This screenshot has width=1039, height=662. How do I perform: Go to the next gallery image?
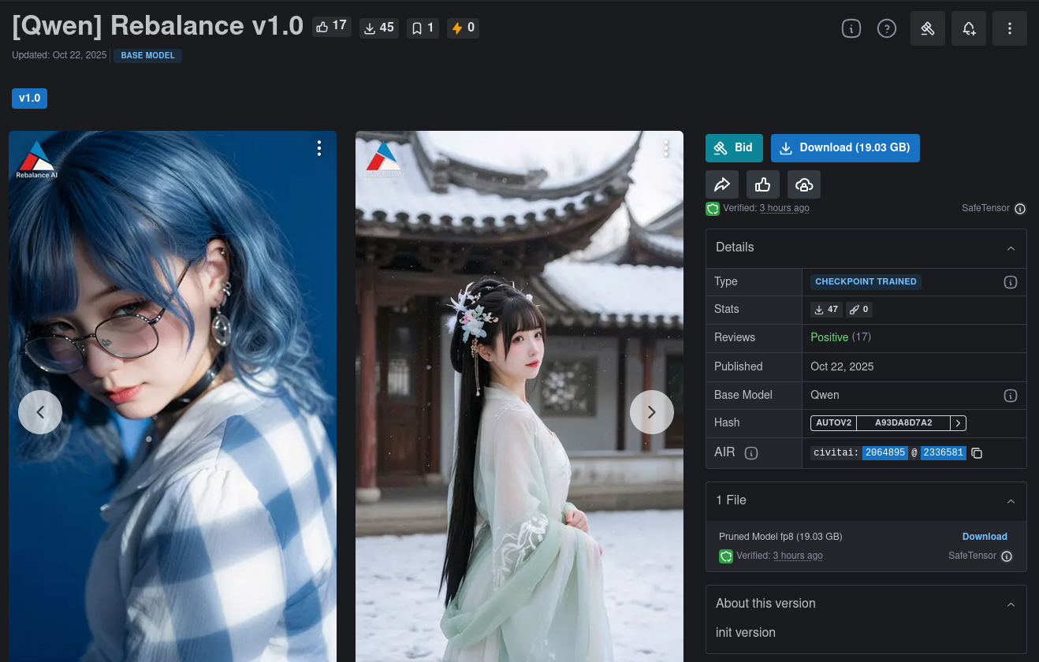click(x=652, y=412)
